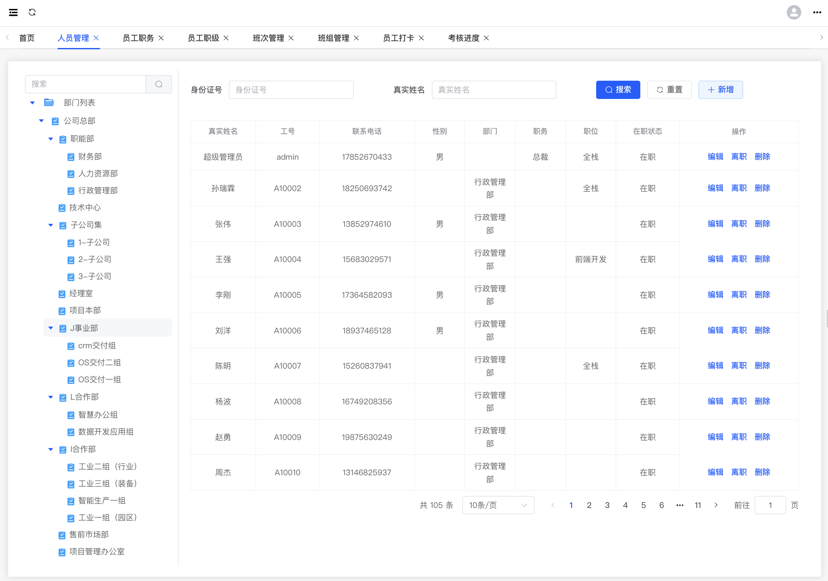Select 人力资源部 in department tree
This screenshot has height=581, width=828.
98,174
